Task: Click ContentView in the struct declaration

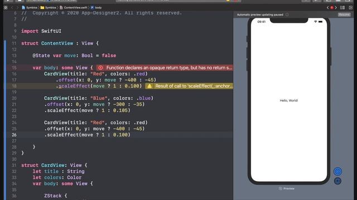Action: point(57,43)
